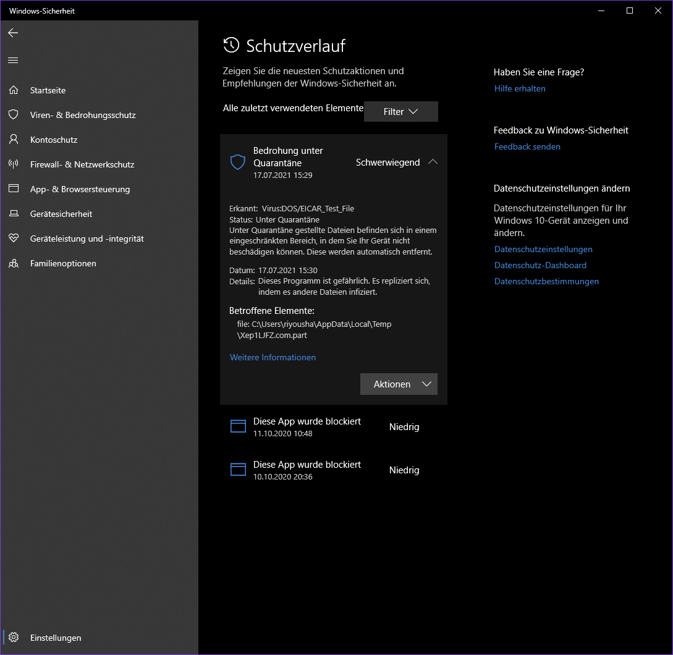This screenshot has width=673, height=655.
Task: Click the person icon for Kontoschutz
Action: 14,140
